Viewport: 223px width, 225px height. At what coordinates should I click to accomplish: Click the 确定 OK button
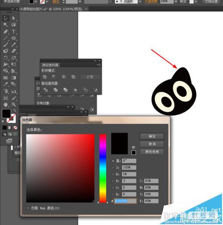click(x=152, y=136)
